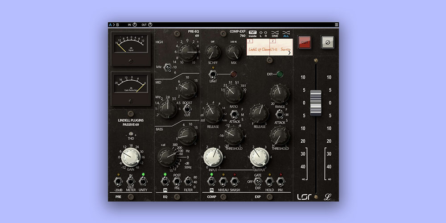Toggle the HOLD switch
The width and height of the screenshot is (446, 223).
(x=269, y=181)
